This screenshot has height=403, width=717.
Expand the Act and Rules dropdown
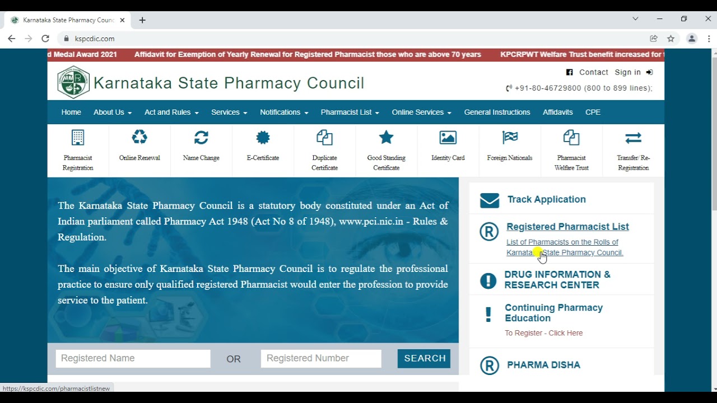click(171, 113)
